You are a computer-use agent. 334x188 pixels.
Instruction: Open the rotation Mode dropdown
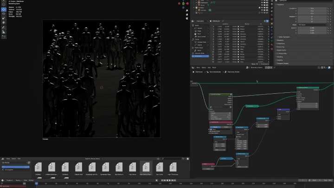pyautogui.click(x=311, y=24)
